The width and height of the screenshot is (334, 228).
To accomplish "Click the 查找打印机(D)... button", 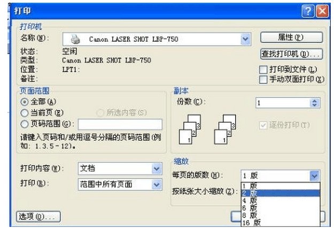I will coord(291,54).
